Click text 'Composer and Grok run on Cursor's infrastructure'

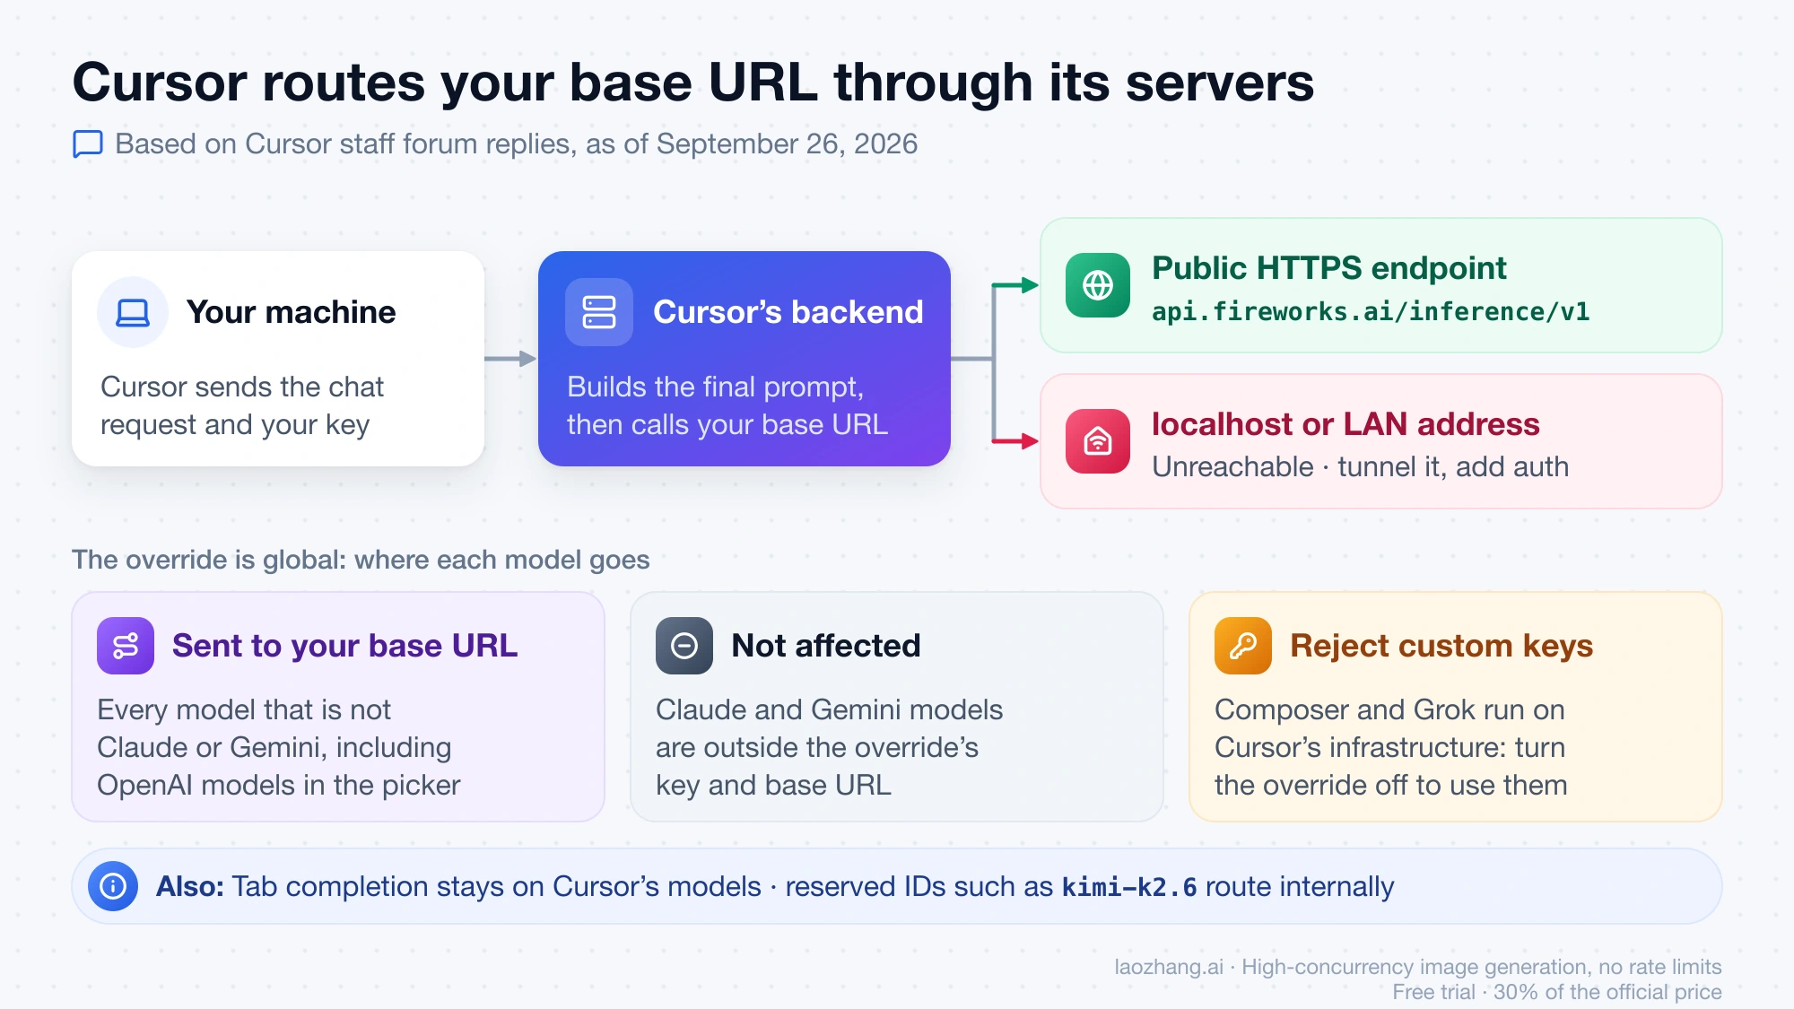point(1389,728)
